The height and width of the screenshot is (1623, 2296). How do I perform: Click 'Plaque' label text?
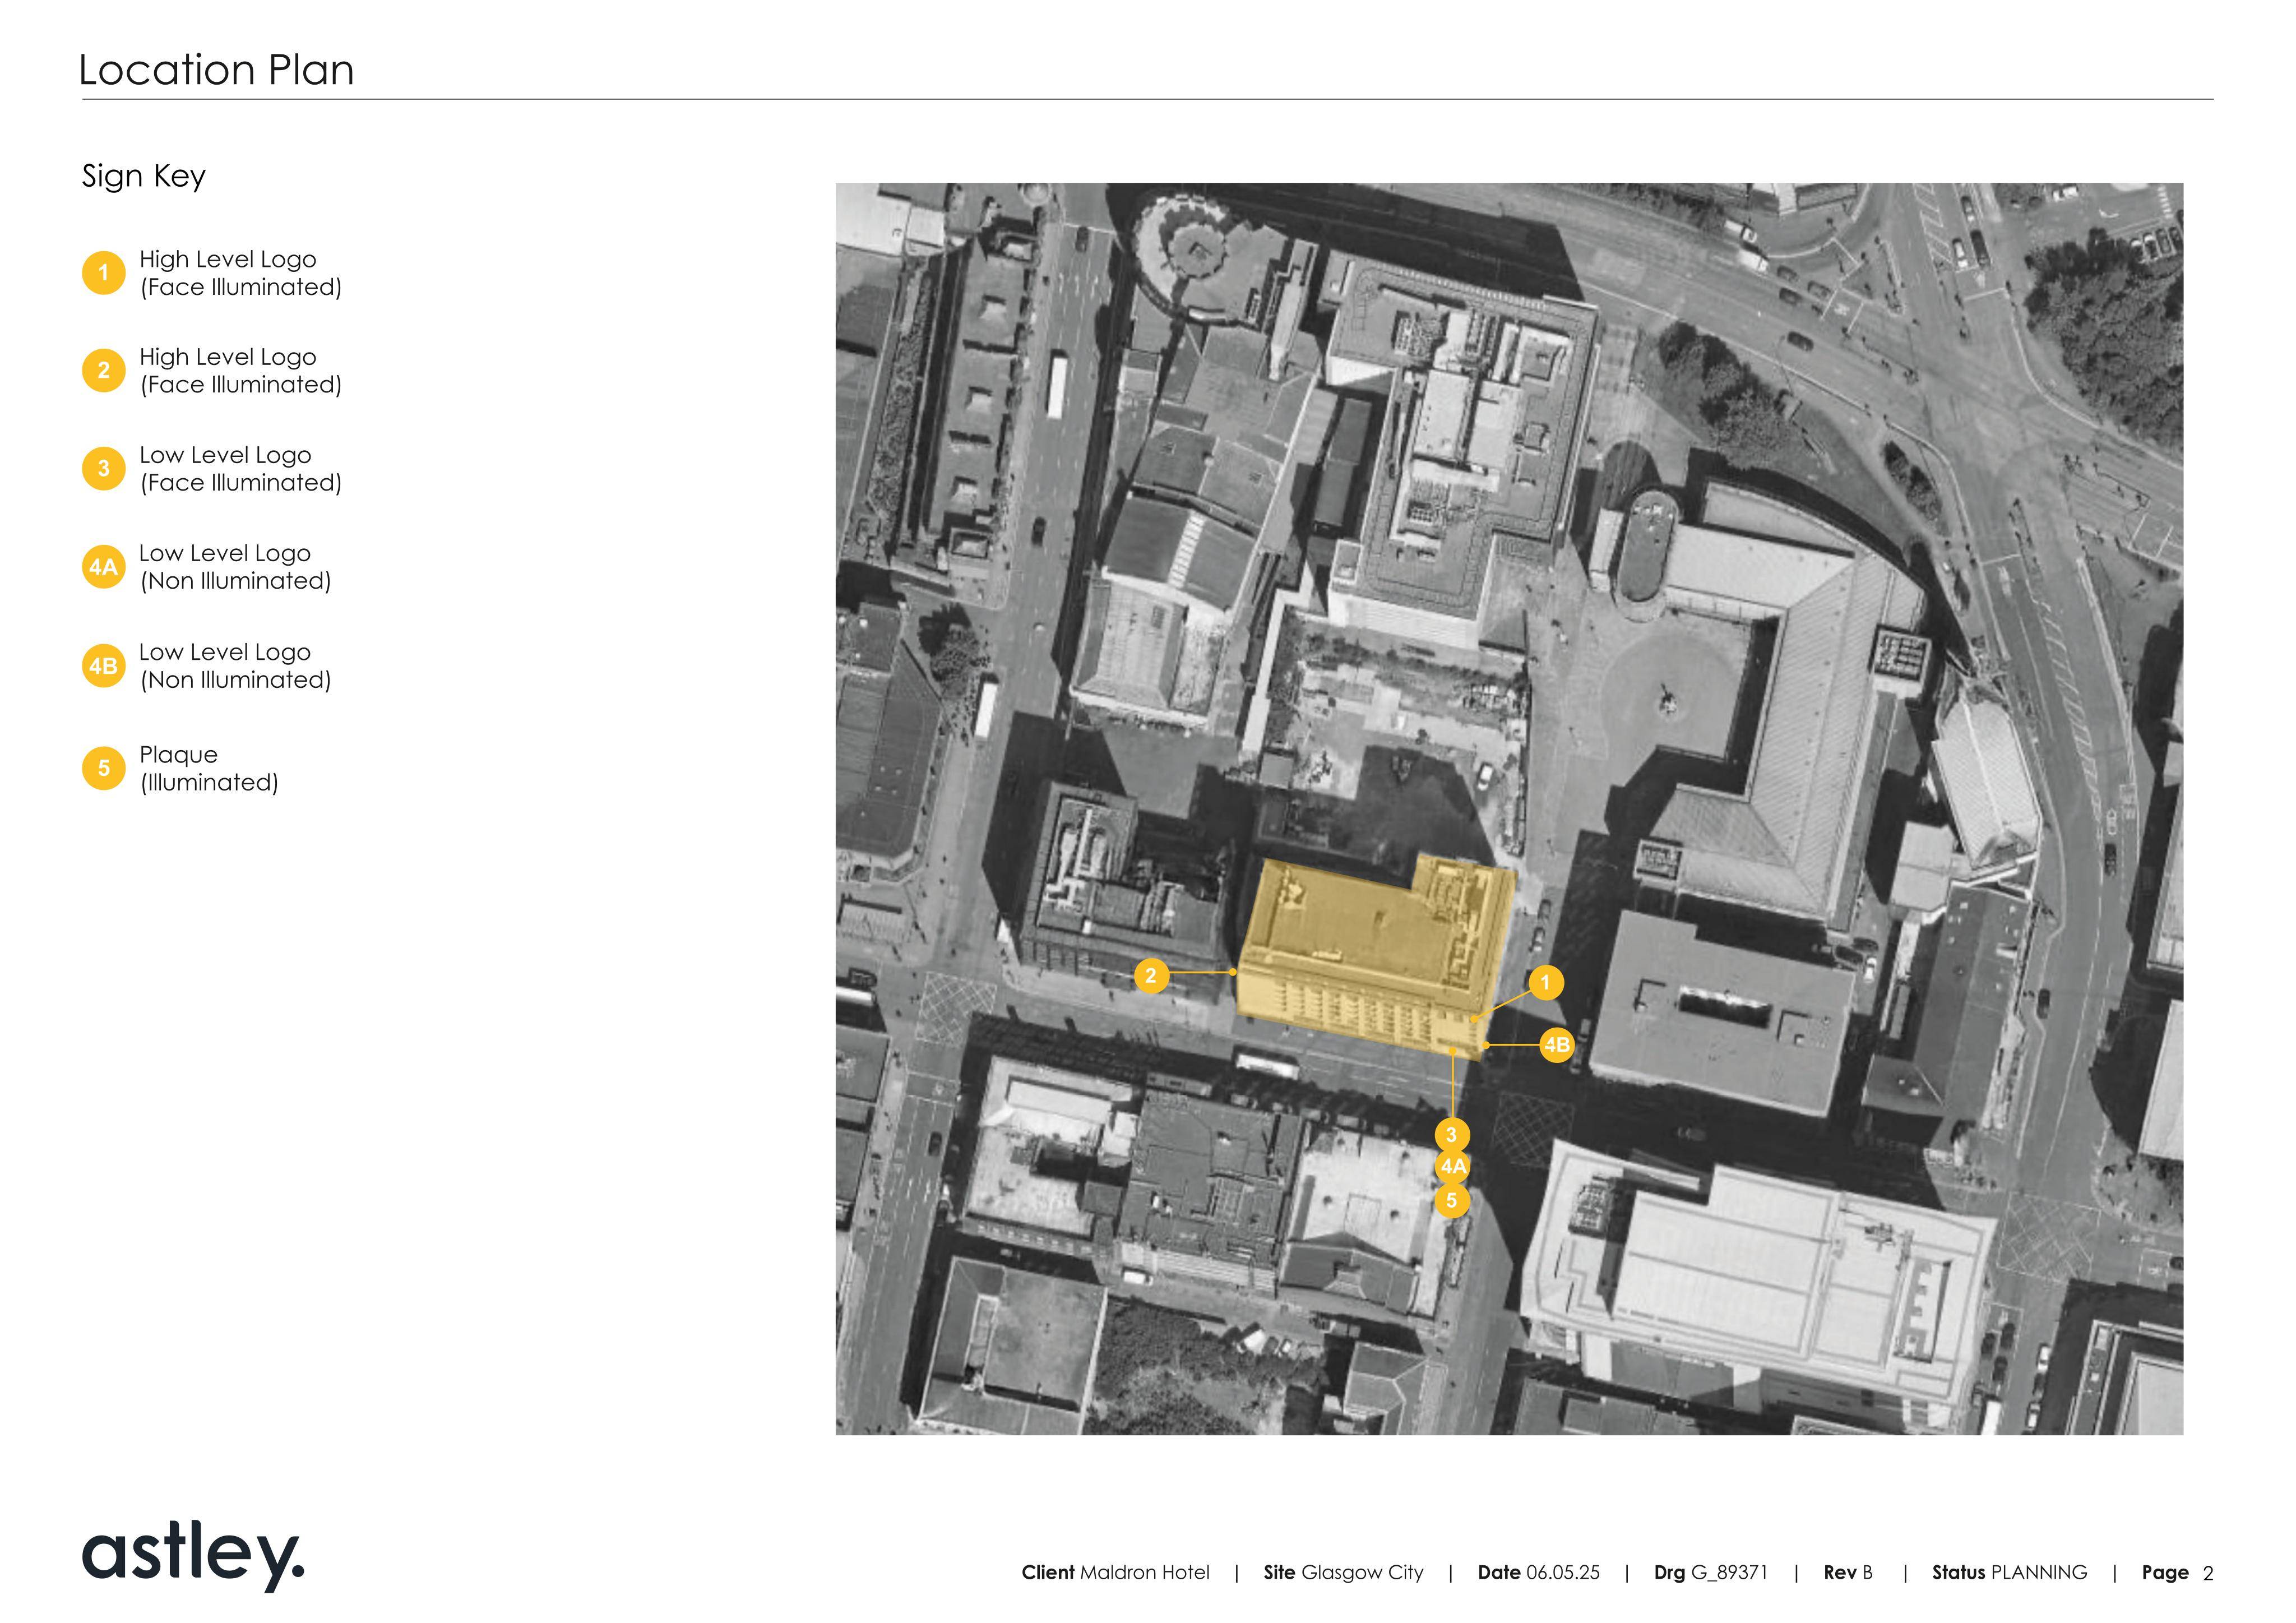178,755
